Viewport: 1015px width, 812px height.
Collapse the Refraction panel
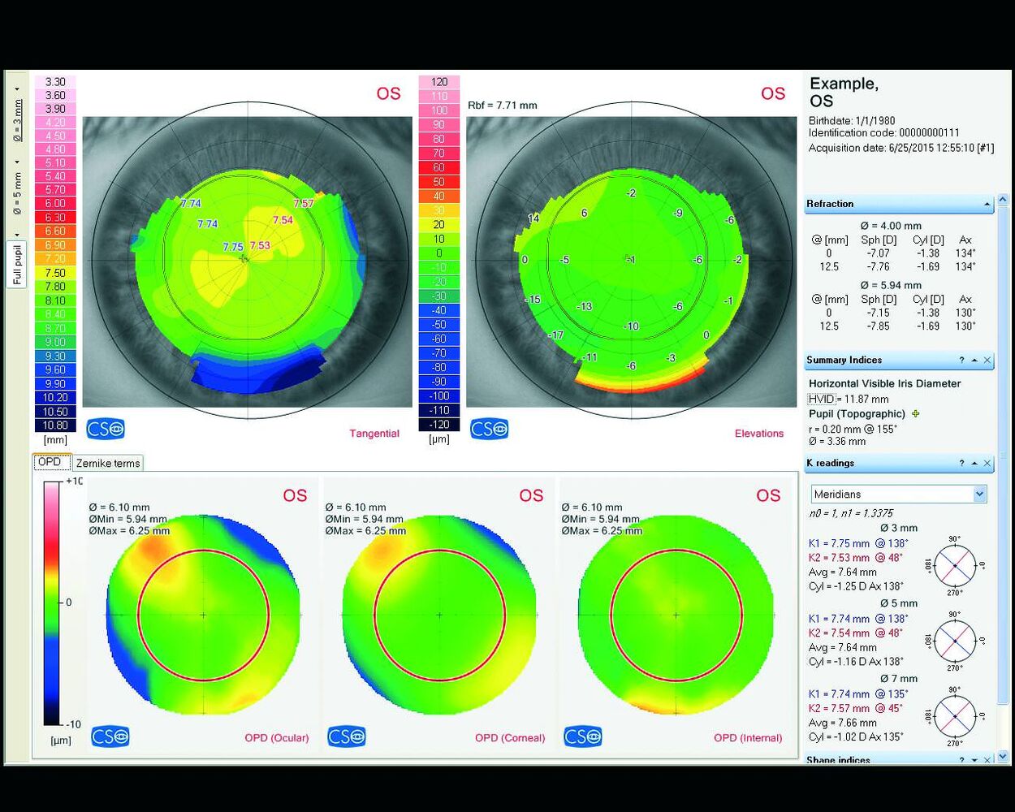pyautogui.click(x=987, y=204)
